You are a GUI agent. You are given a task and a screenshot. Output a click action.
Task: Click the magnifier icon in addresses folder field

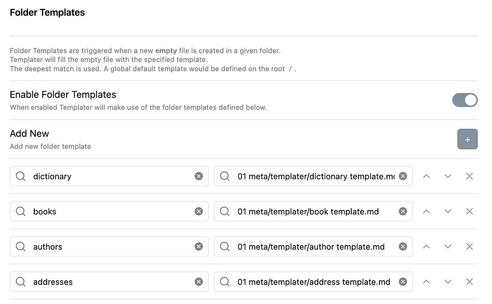pos(20,282)
